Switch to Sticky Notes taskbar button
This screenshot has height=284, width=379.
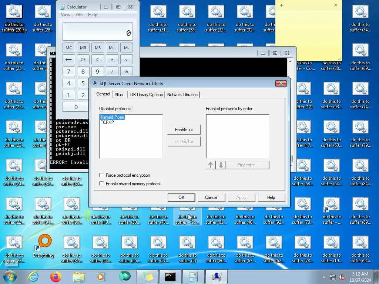coord(148,277)
